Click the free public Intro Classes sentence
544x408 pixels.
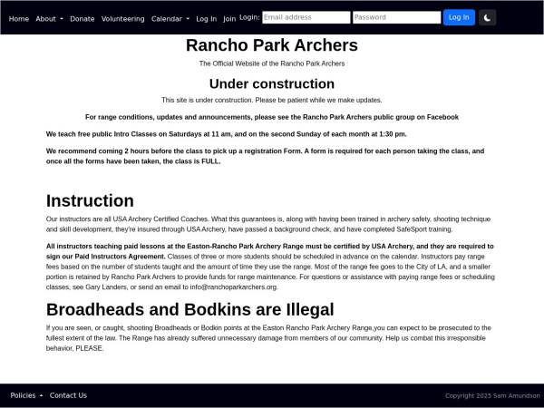click(x=226, y=134)
